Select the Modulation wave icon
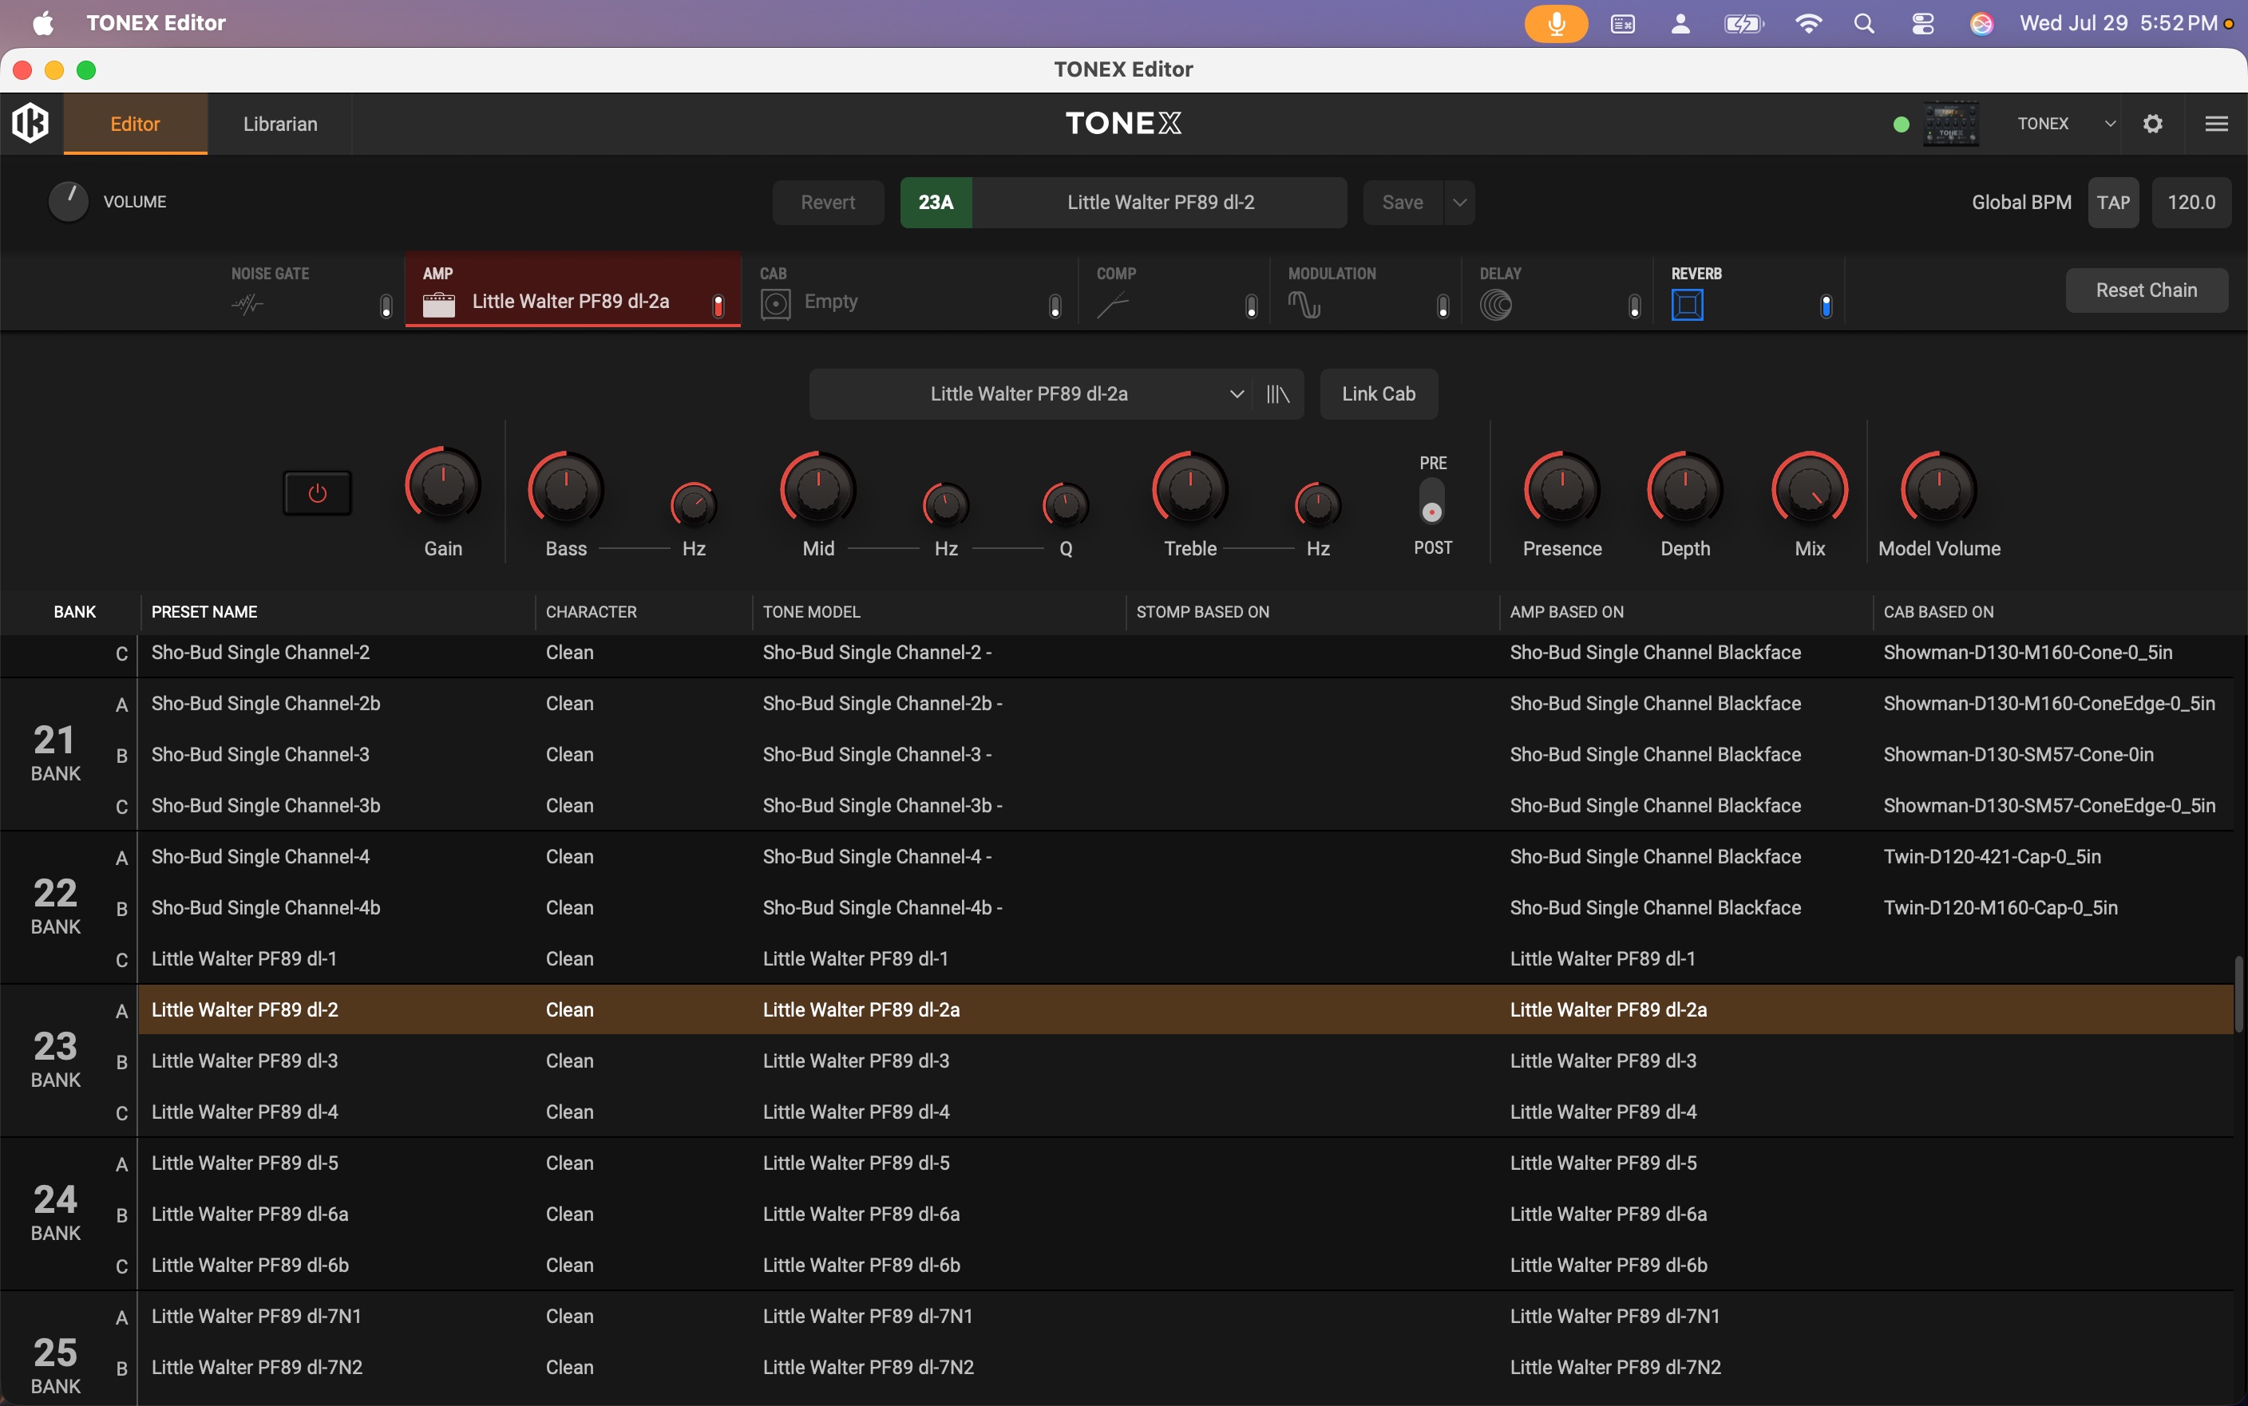The image size is (2248, 1406). tap(1304, 304)
